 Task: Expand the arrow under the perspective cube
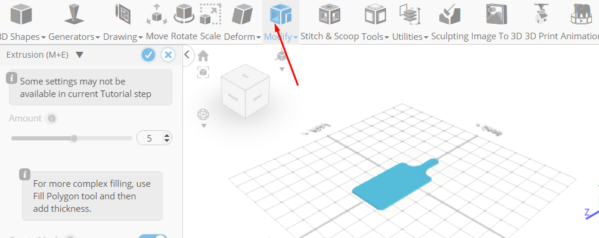pyautogui.click(x=282, y=70)
